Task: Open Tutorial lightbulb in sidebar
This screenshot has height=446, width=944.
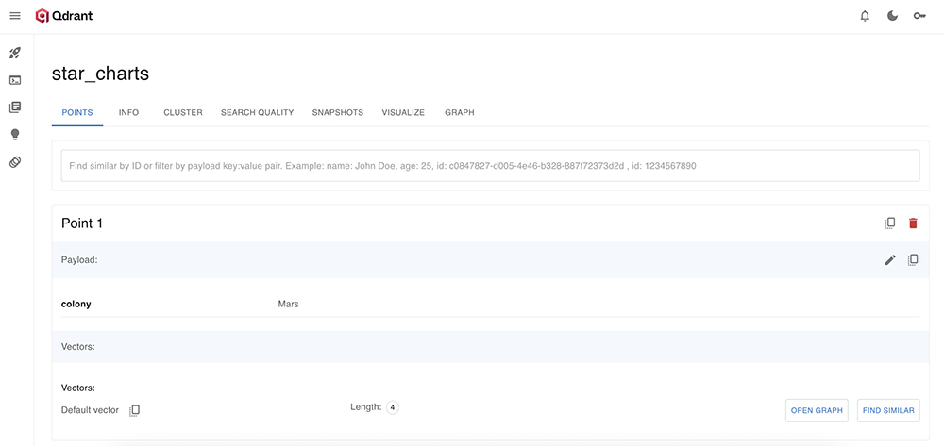Action: pos(16,135)
